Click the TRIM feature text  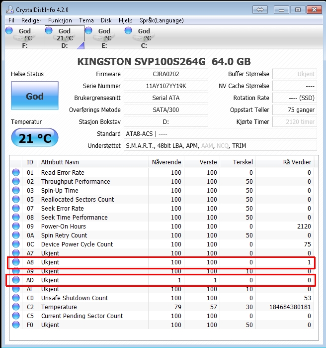click(x=239, y=146)
